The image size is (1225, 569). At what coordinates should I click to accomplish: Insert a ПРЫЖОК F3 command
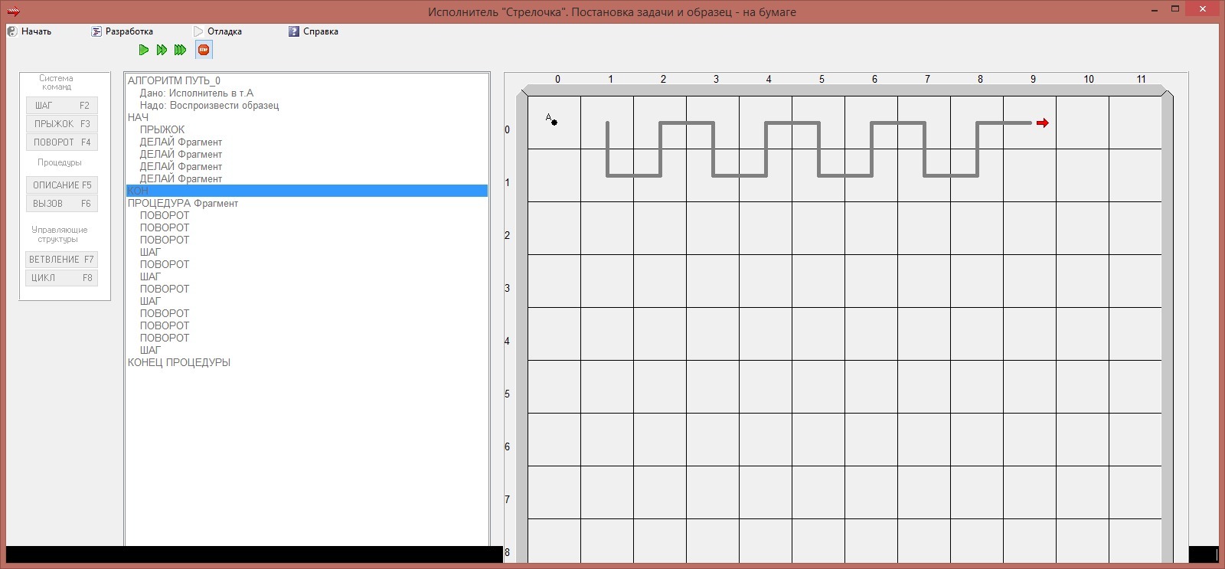point(62,124)
